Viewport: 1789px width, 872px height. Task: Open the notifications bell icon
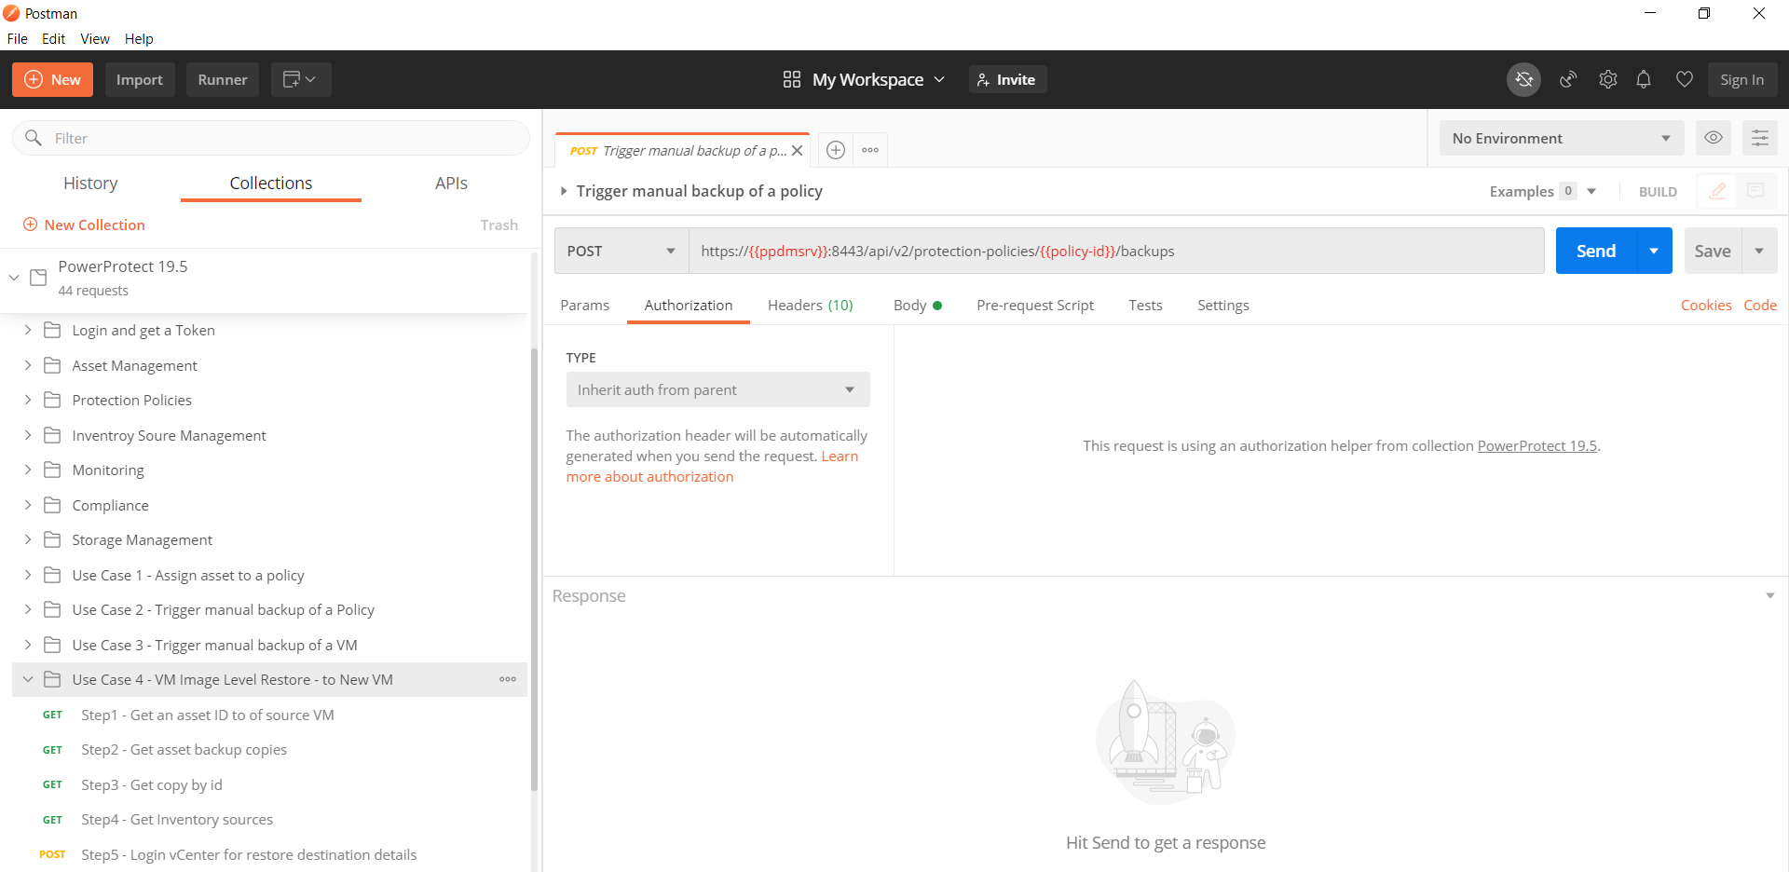(x=1644, y=80)
